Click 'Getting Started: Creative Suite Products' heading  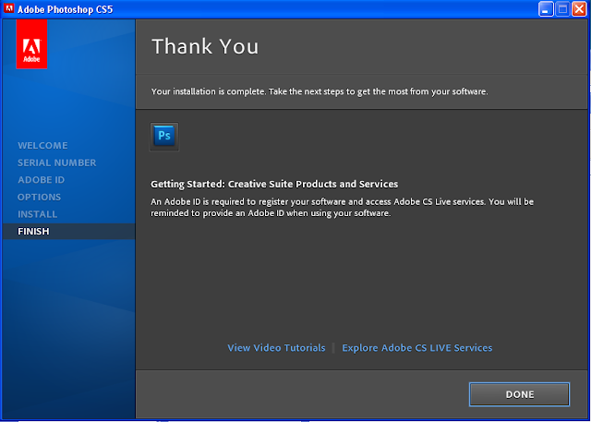click(x=274, y=185)
